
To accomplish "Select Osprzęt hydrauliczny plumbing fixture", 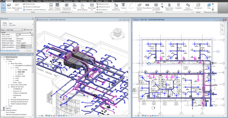I will pyautogui.click(x=116, y=7).
